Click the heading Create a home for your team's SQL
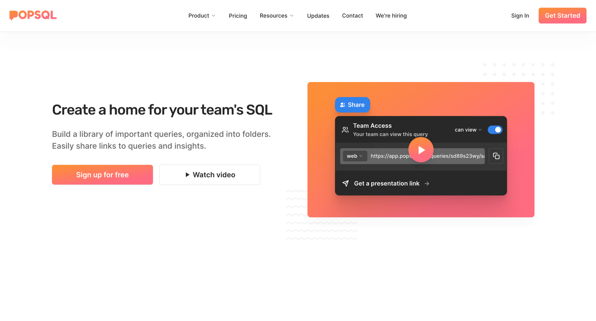596x321 pixels. pos(162,110)
